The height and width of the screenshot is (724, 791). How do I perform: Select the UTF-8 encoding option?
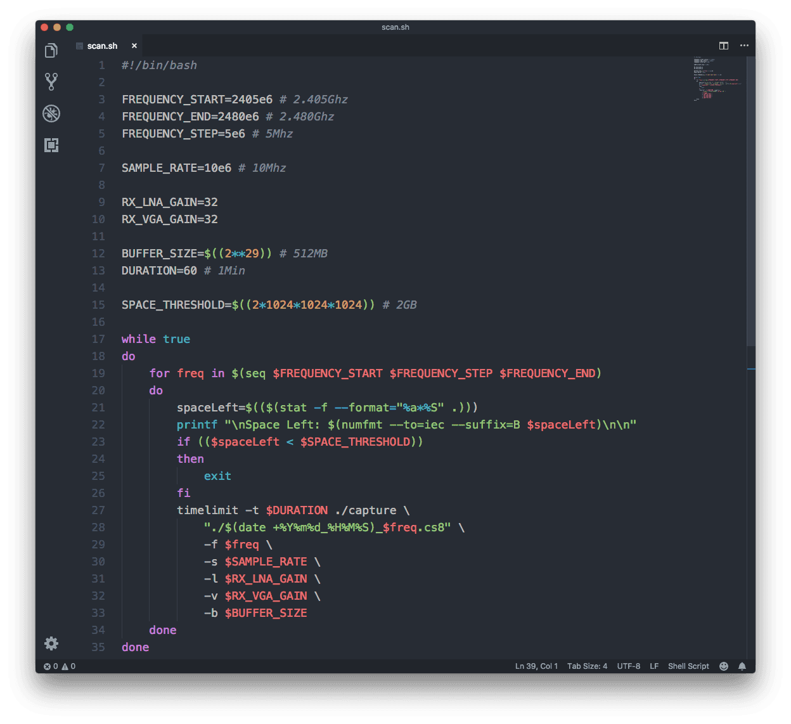(628, 666)
